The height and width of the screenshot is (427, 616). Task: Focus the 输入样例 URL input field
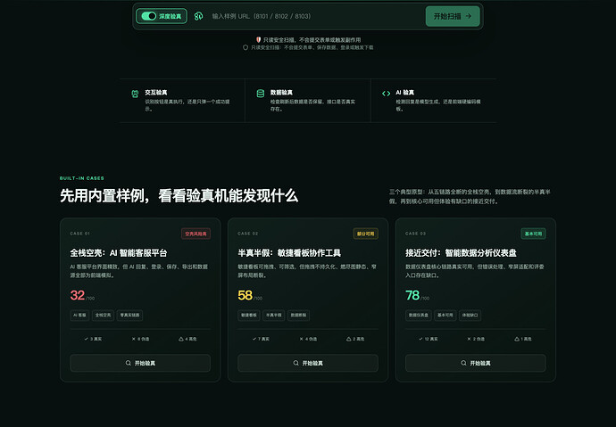316,16
